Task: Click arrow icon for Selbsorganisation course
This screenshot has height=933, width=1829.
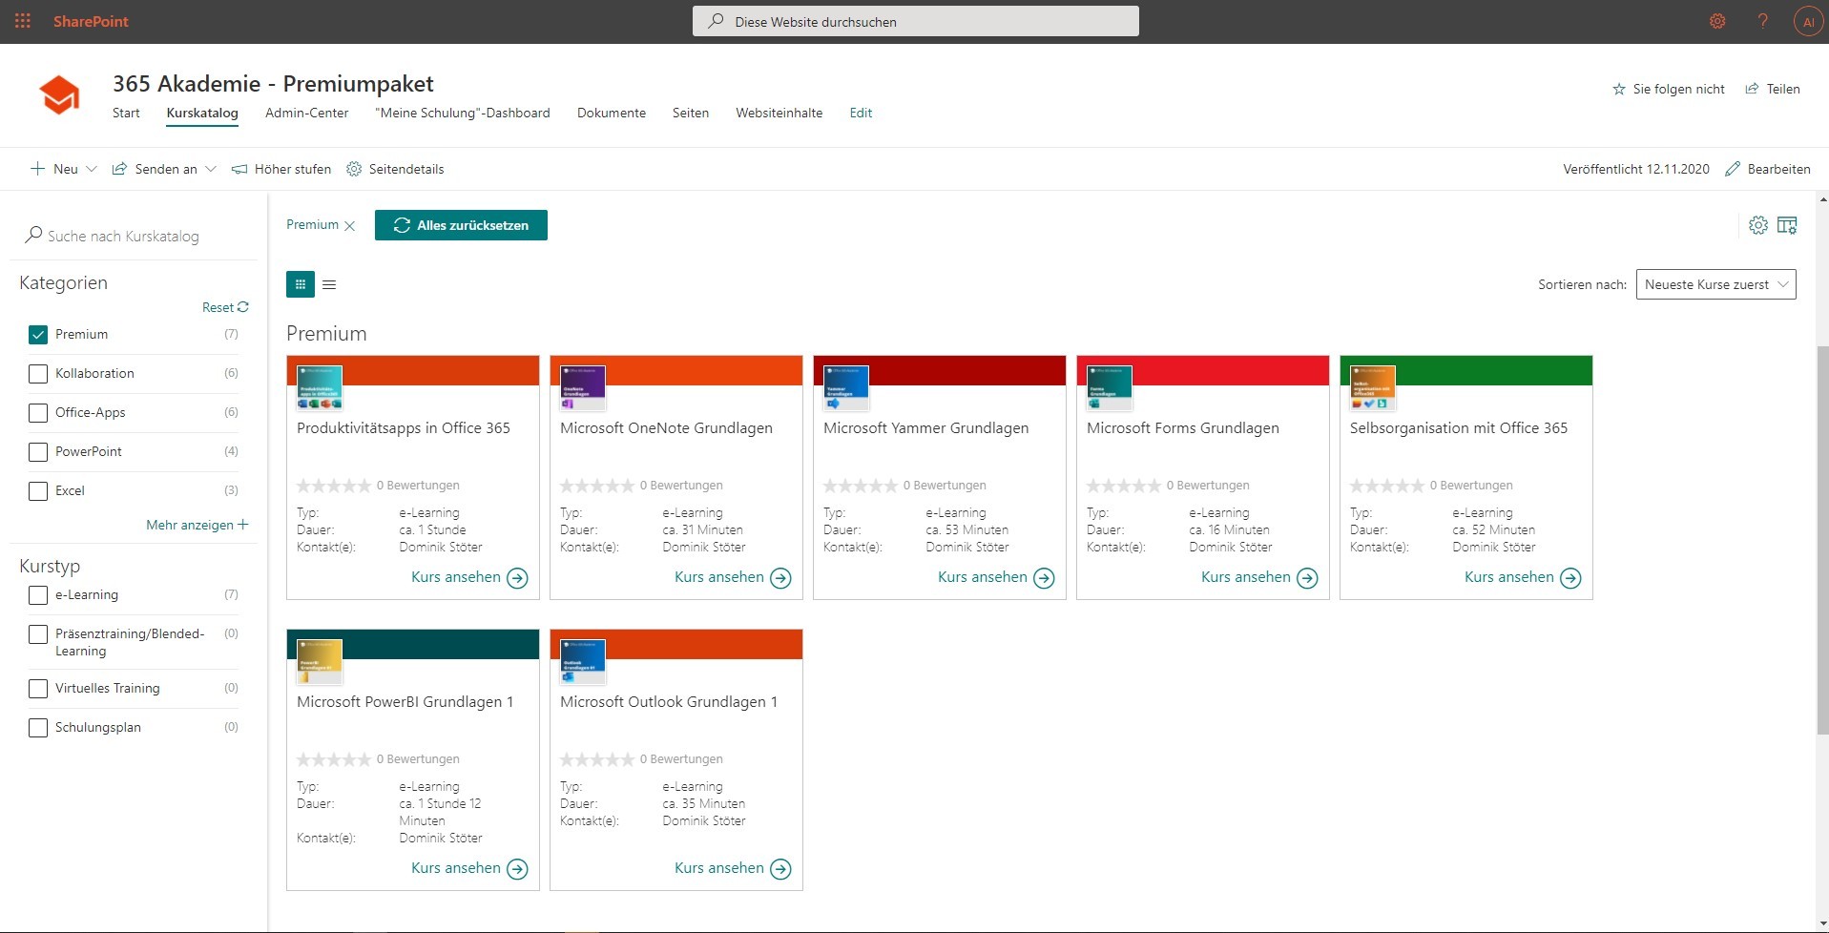Action: coord(1570,578)
